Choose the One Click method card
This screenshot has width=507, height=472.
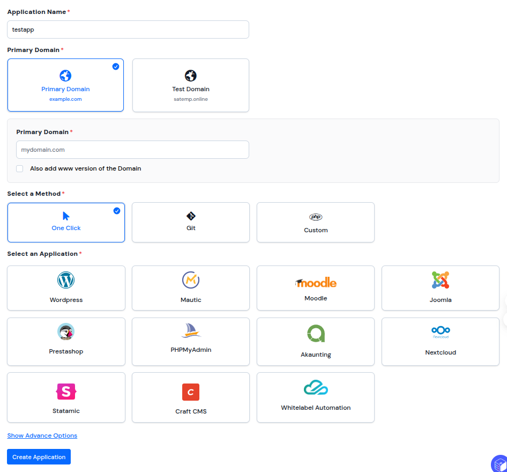click(x=66, y=223)
